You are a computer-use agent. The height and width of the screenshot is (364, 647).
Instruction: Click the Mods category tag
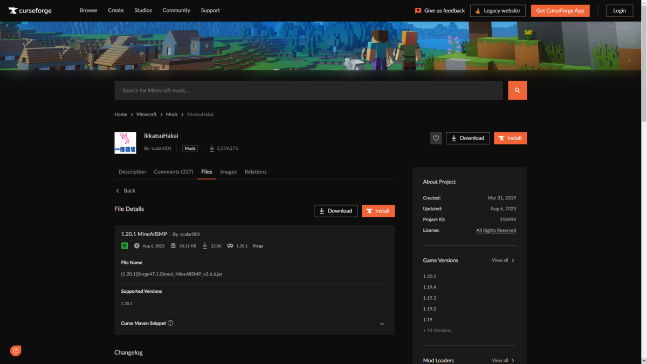coord(190,148)
